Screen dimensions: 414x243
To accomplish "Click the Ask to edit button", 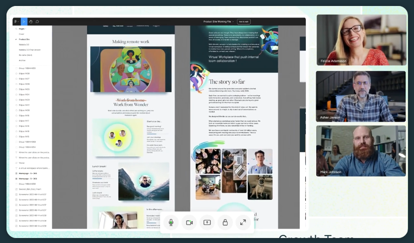I will click(x=243, y=21).
